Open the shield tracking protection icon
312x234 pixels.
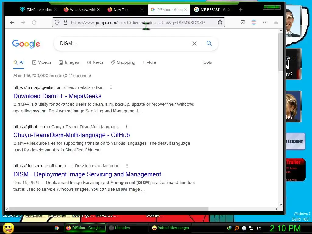57,22
